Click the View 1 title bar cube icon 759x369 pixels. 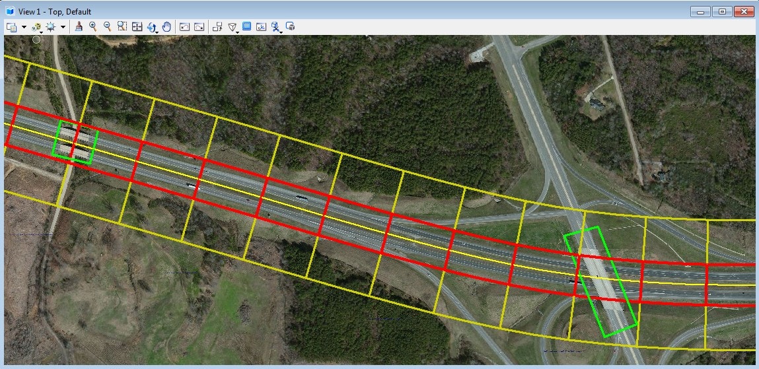coord(11,11)
